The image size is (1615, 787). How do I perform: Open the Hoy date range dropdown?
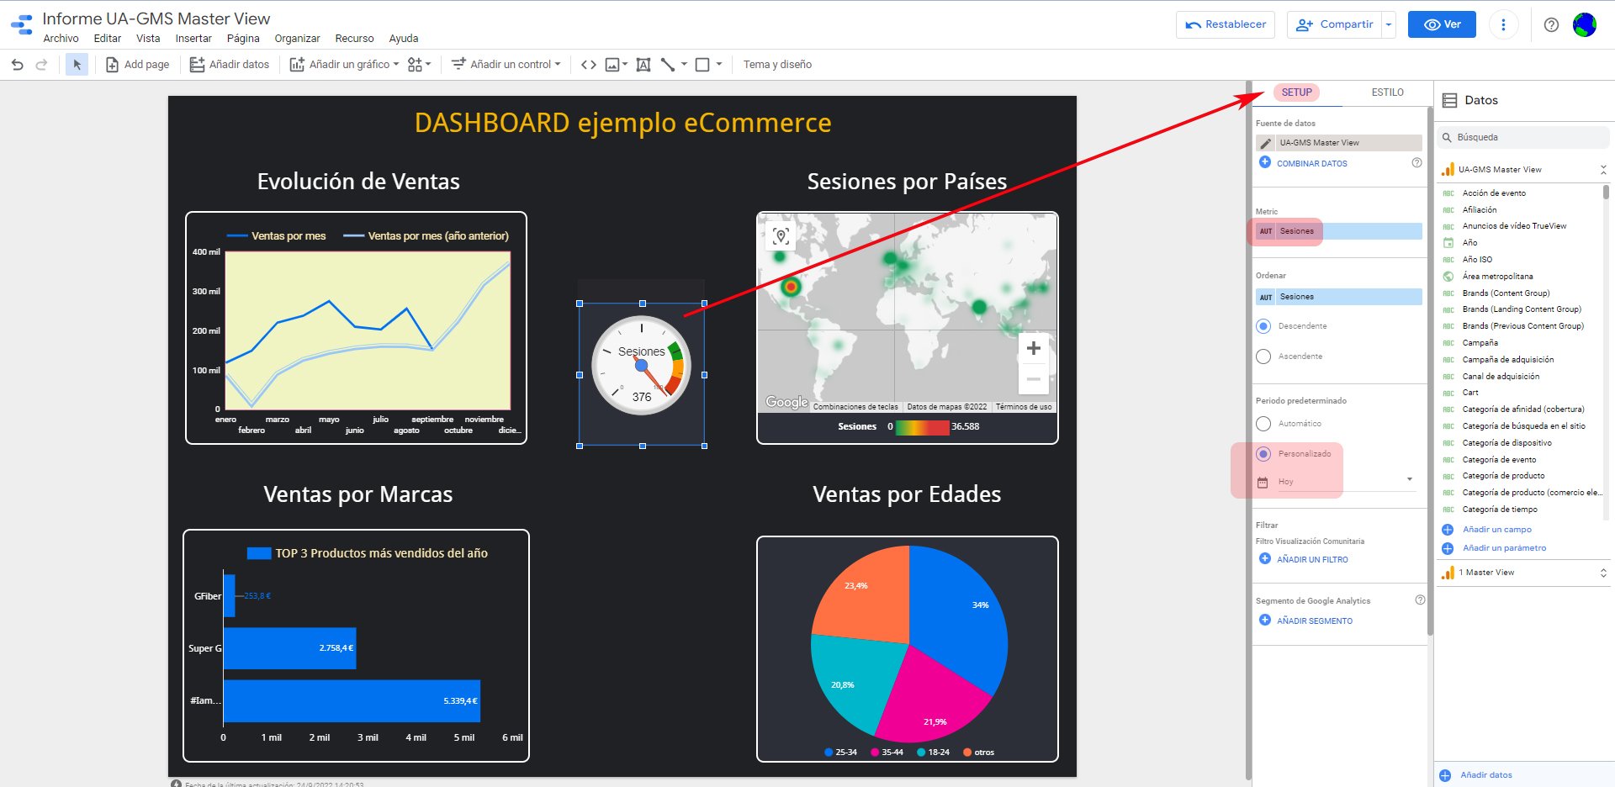1410,480
